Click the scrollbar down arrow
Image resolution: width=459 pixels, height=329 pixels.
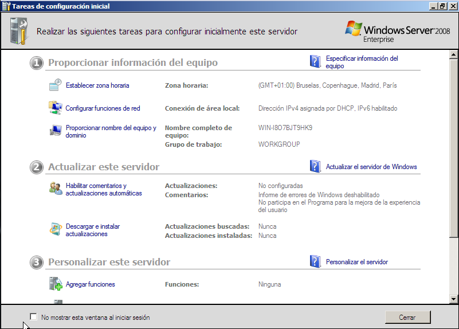[x=453, y=299]
